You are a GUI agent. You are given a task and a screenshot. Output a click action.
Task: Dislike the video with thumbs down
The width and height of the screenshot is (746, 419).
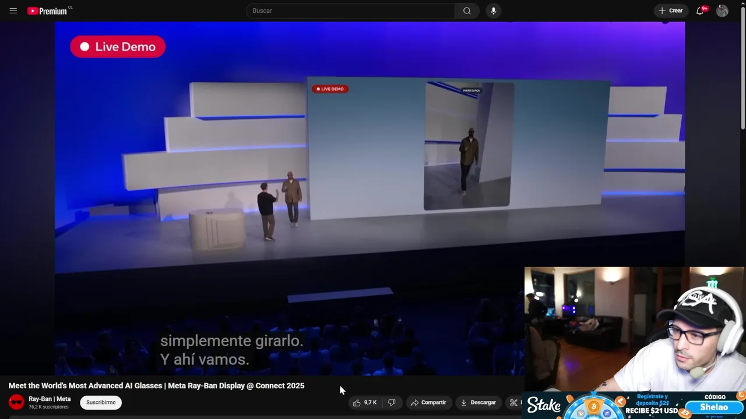pyautogui.click(x=392, y=403)
